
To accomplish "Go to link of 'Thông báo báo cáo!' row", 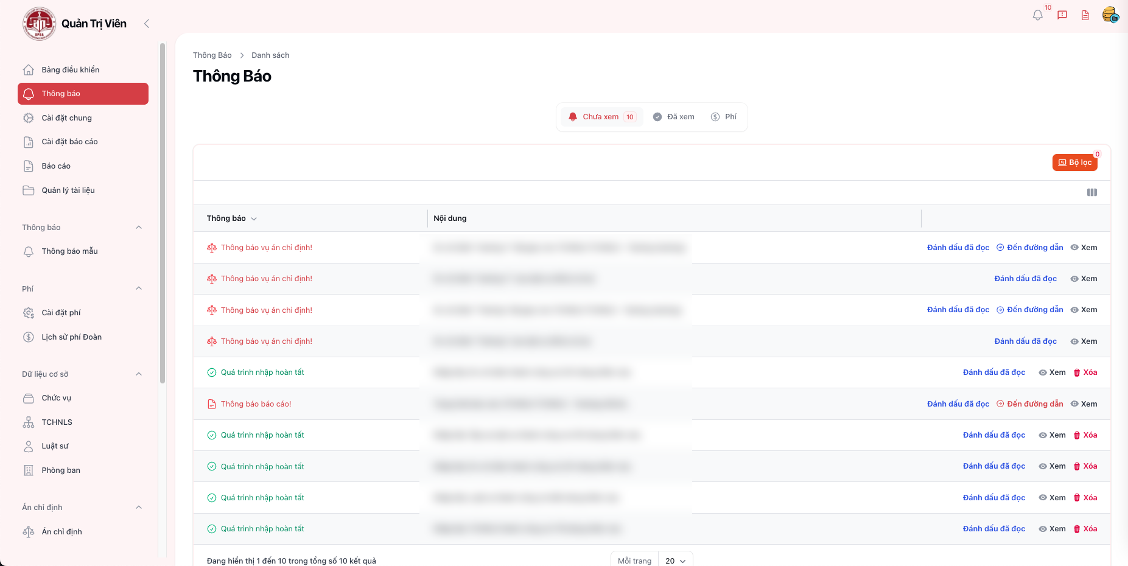I will (x=1030, y=404).
